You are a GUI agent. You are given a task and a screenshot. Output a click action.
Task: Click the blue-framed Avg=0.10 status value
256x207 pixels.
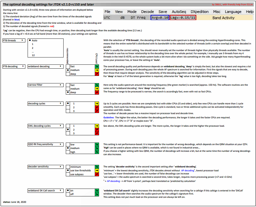[159, 17]
